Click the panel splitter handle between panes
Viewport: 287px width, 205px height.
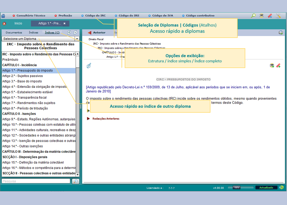point(81,106)
